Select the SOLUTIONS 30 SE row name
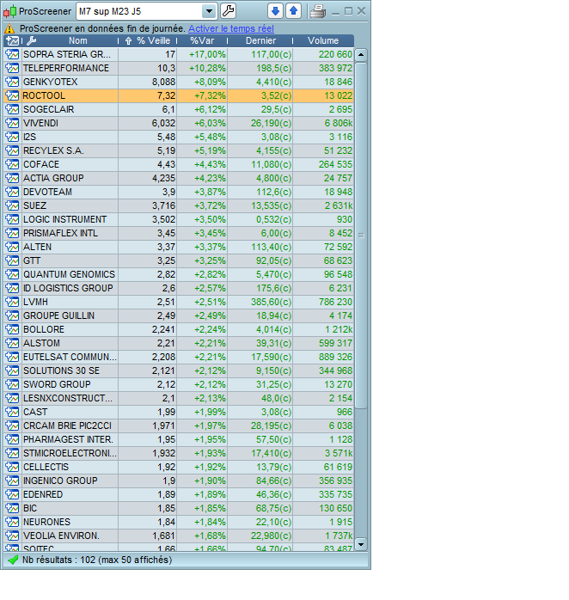Image resolution: width=569 pixels, height=600 pixels. [61, 370]
